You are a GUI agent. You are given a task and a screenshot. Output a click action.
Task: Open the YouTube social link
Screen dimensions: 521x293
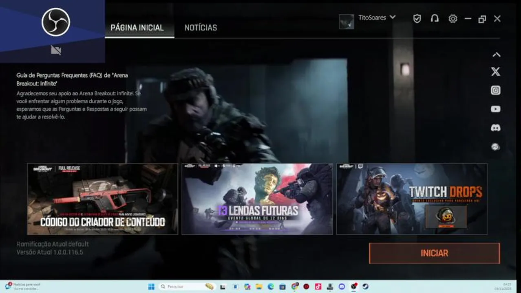(x=495, y=109)
